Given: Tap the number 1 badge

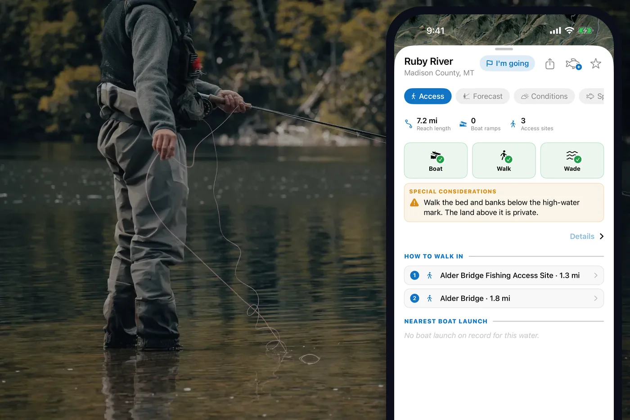Looking at the screenshot, I should pos(415,276).
